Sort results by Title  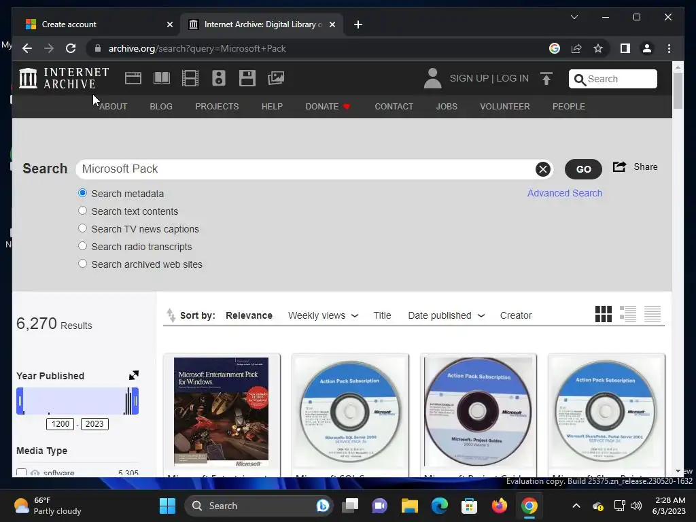tap(382, 315)
